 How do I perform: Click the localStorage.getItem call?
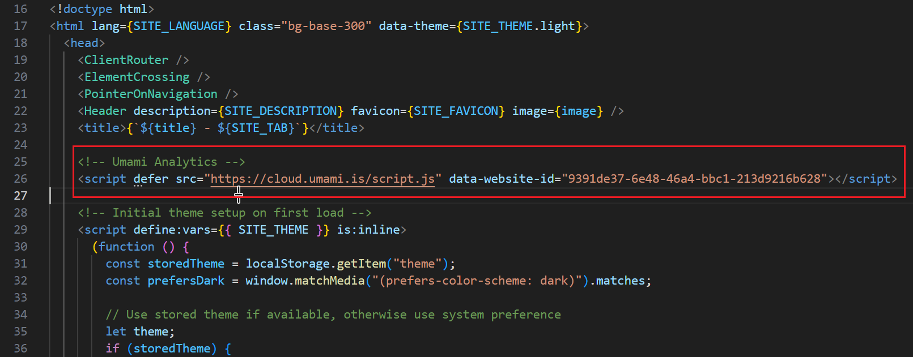pos(316,264)
